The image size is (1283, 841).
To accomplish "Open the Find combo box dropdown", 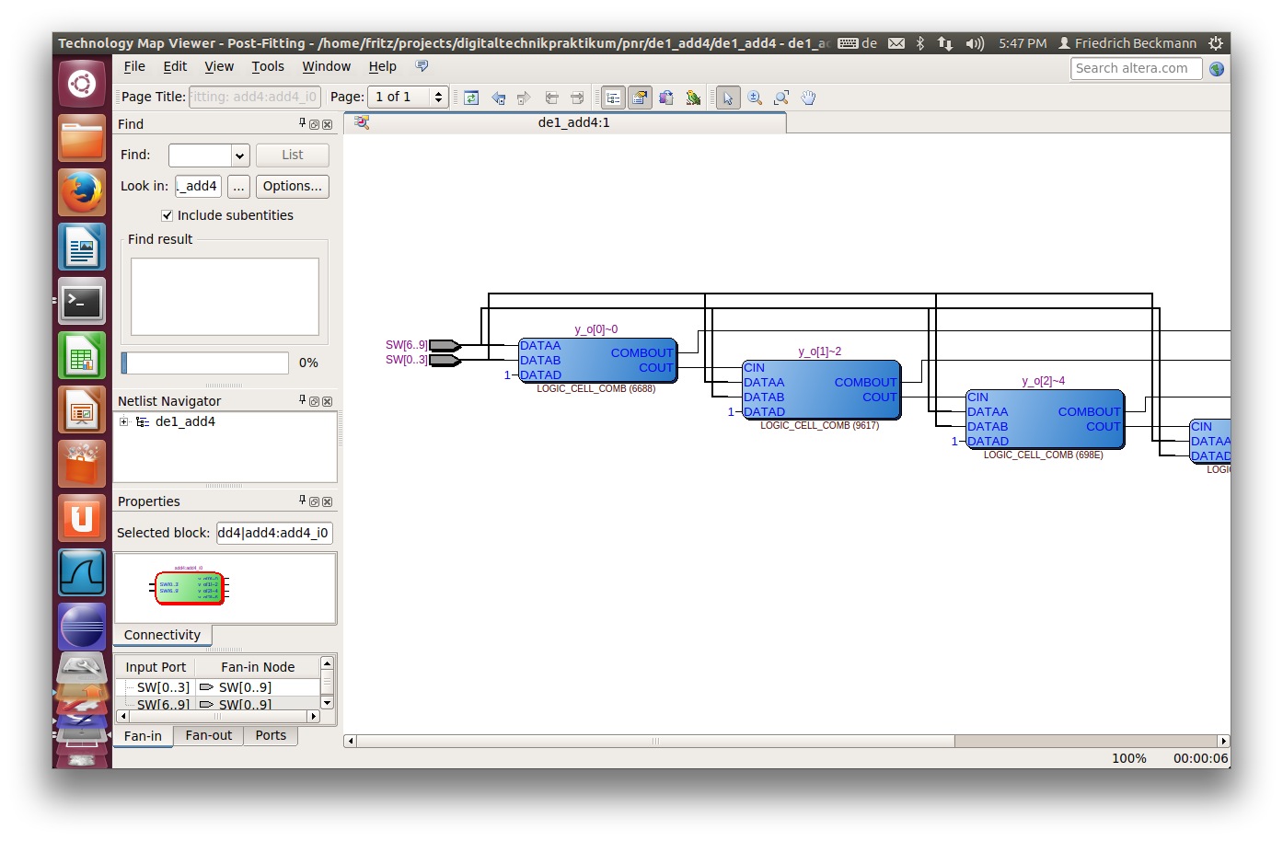I will click(239, 156).
